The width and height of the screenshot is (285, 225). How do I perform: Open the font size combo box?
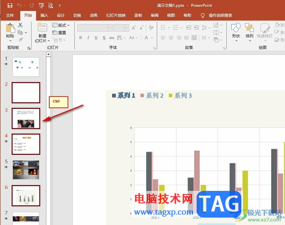pos(121,28)
